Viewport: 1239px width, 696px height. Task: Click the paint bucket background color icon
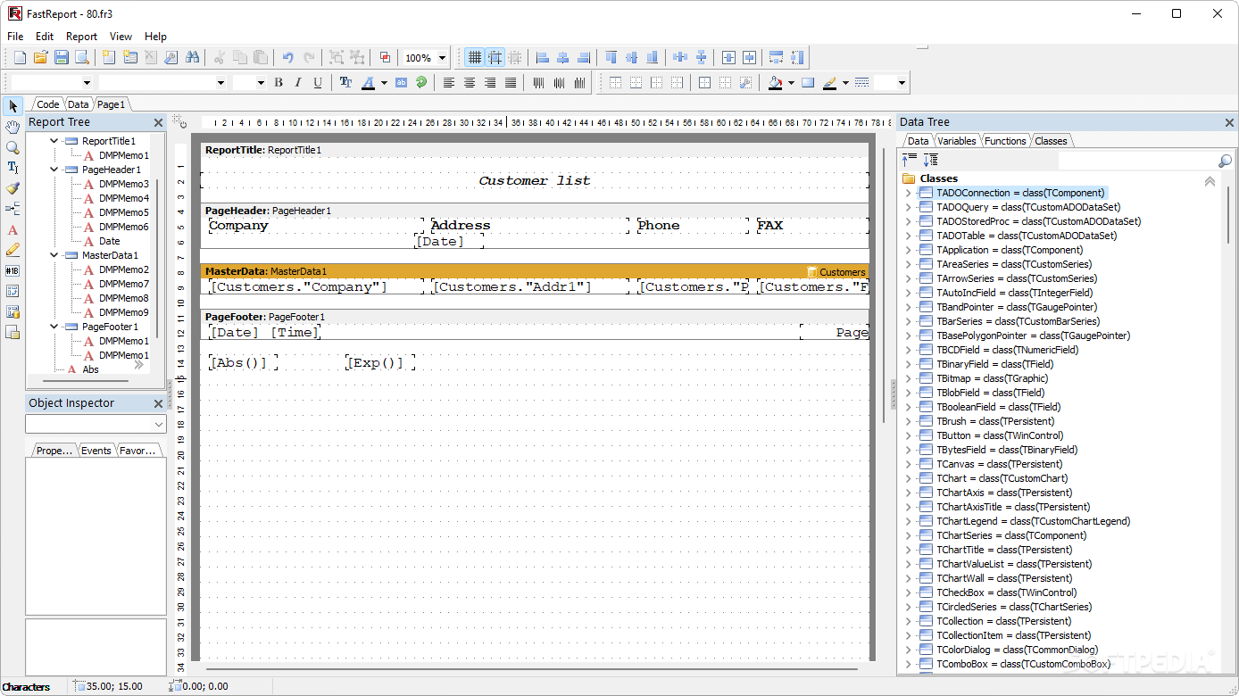pyautogui.click(x=775, y=82)
